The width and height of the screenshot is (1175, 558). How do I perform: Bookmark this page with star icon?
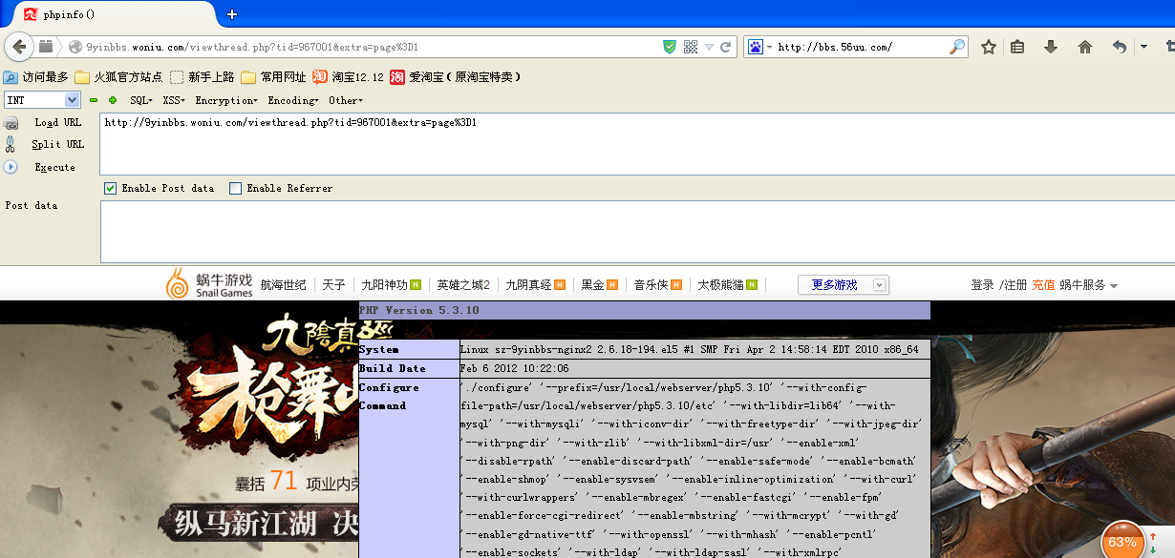click(x=989, y=47)
